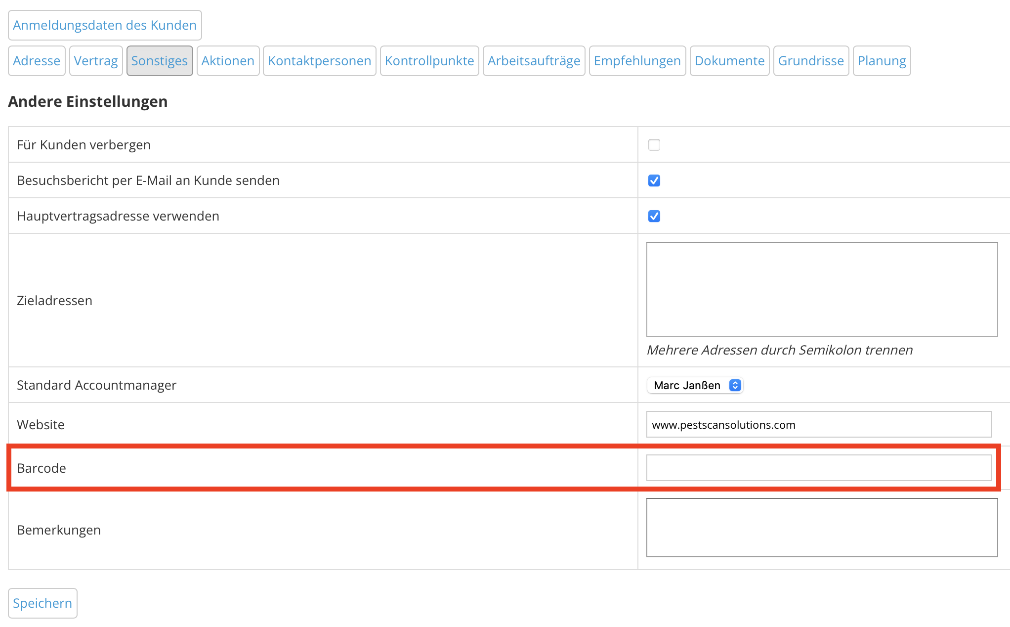This screenshot has width=1010, height=627.
Task: Switch to the Vertrag tab
Action: pyautogui.click(x=96, y=61)
